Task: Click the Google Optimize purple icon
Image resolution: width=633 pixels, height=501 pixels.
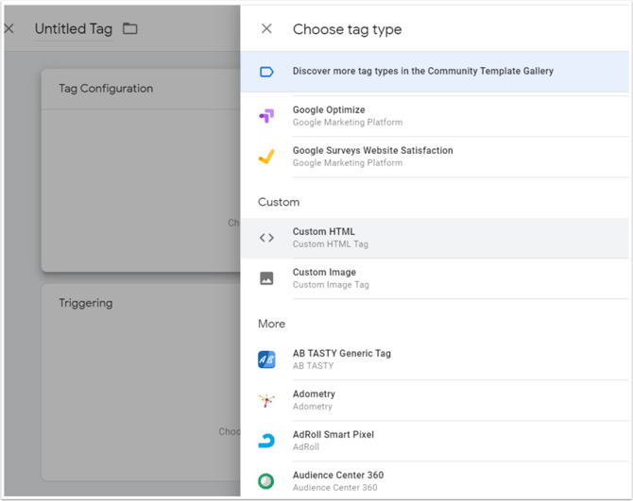Action: (x=266, y=116)
